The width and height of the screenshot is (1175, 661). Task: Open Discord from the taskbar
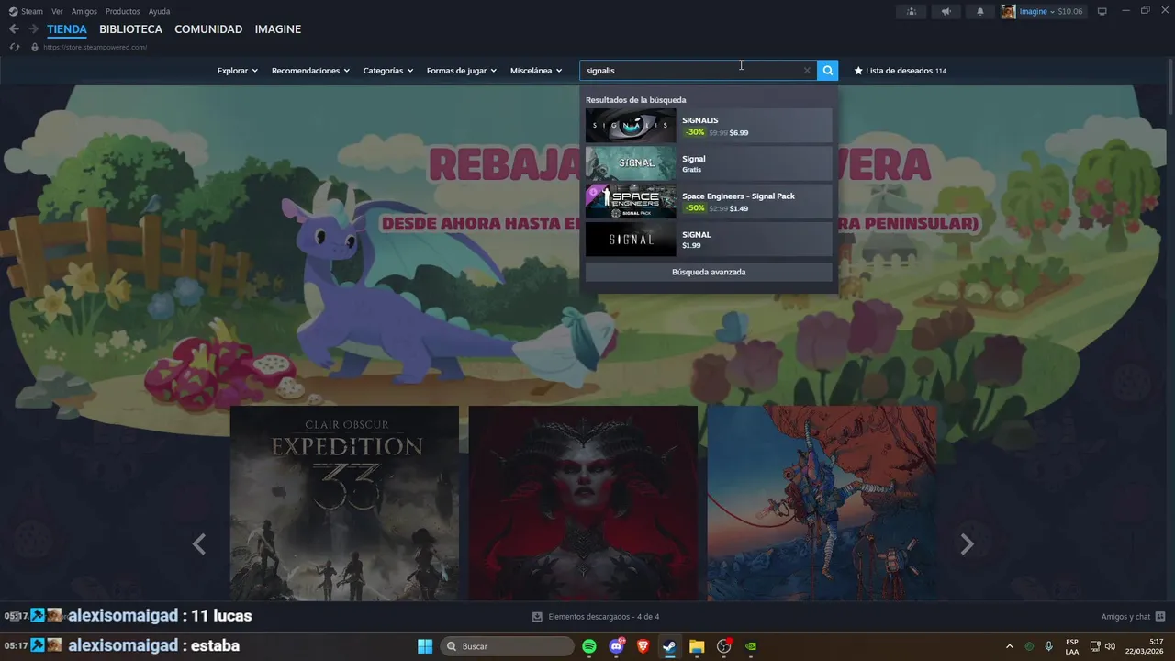616,646
